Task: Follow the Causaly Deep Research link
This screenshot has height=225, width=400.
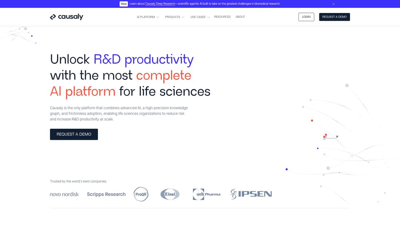Action: point(160,4)
